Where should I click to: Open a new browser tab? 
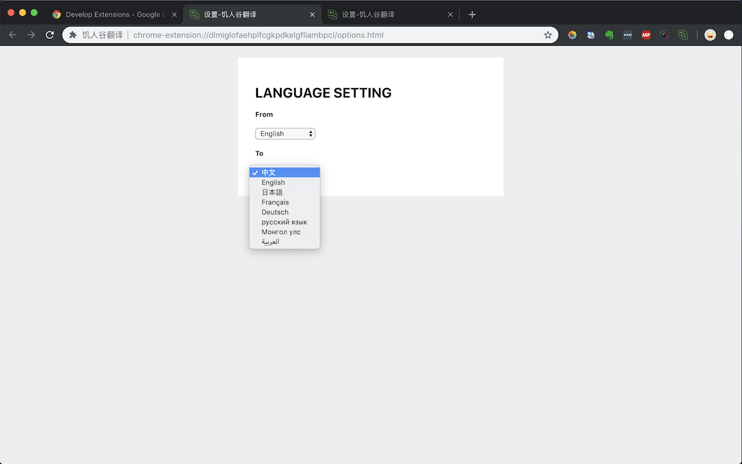pyautogui.click(x=472, y=14)
